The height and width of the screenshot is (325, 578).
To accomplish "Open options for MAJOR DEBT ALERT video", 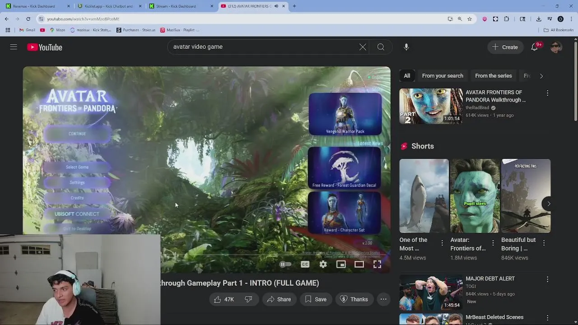I will 547,279.
